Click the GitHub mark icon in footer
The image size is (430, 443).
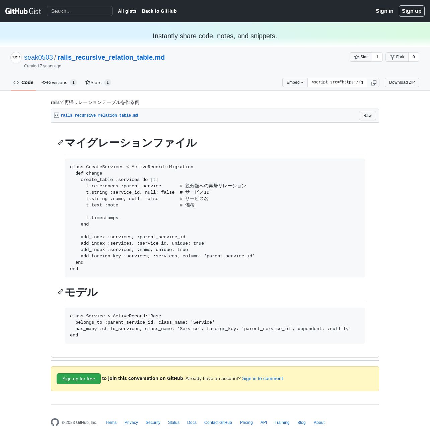coord(55,422)
